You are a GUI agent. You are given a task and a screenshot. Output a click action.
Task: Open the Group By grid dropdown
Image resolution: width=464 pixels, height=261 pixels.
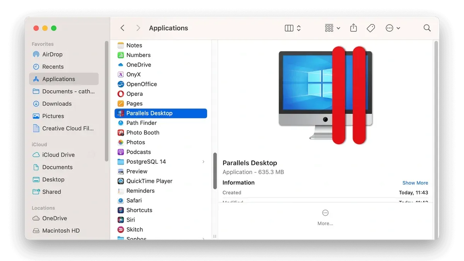[x=333, y=28]
